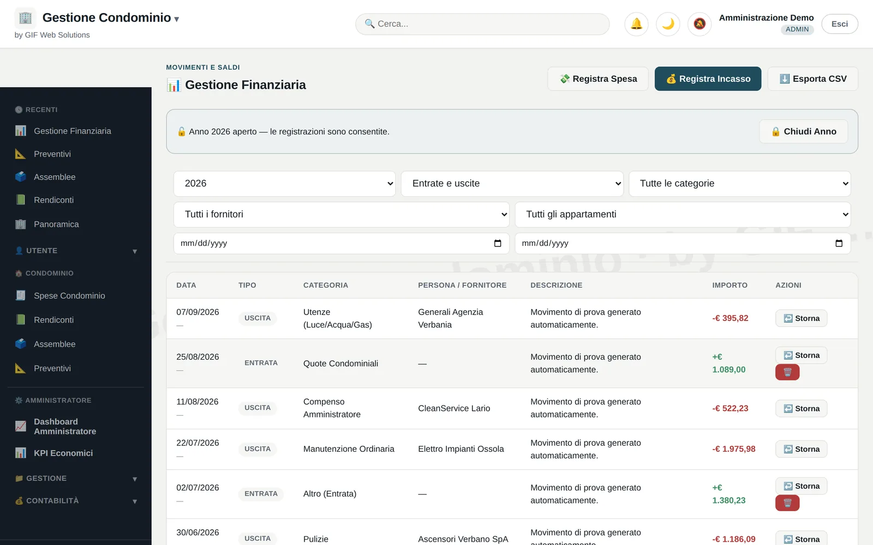Expand the CONTABILITÀ sidebar section

(x=75, y=501)
